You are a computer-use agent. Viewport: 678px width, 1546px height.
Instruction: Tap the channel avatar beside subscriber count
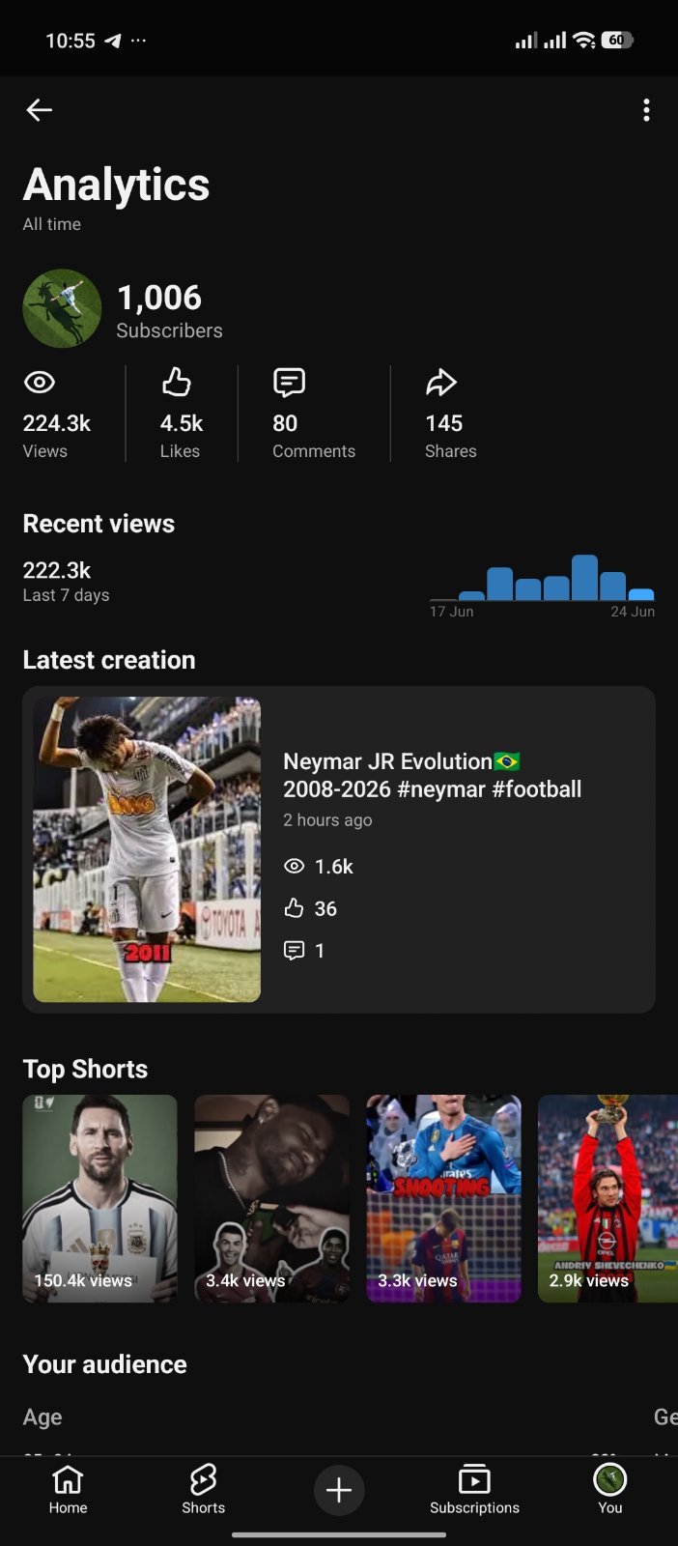point(62,308)
